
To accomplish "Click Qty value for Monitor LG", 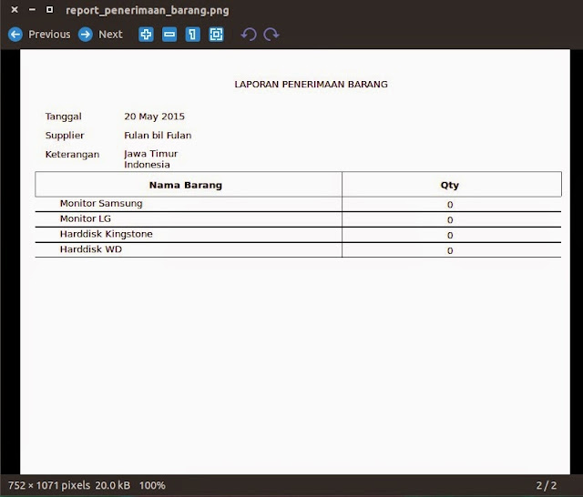I will (x=450, y=220).
